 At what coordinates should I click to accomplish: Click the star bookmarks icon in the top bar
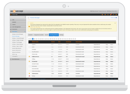pos(108,15)
